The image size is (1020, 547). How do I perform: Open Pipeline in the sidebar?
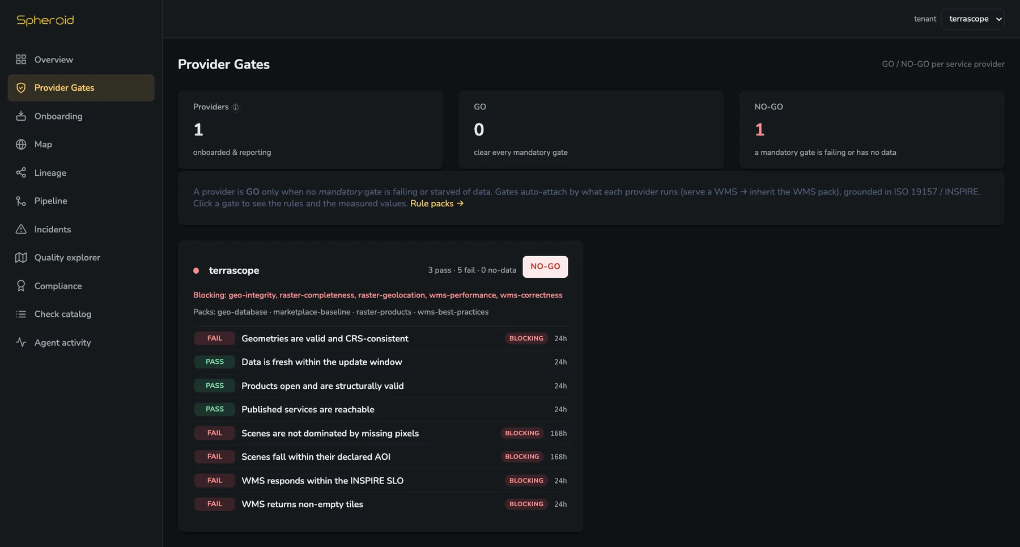[x=81, y=201]
